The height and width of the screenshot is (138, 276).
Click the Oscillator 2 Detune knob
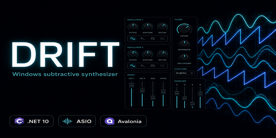coord(162,54)
